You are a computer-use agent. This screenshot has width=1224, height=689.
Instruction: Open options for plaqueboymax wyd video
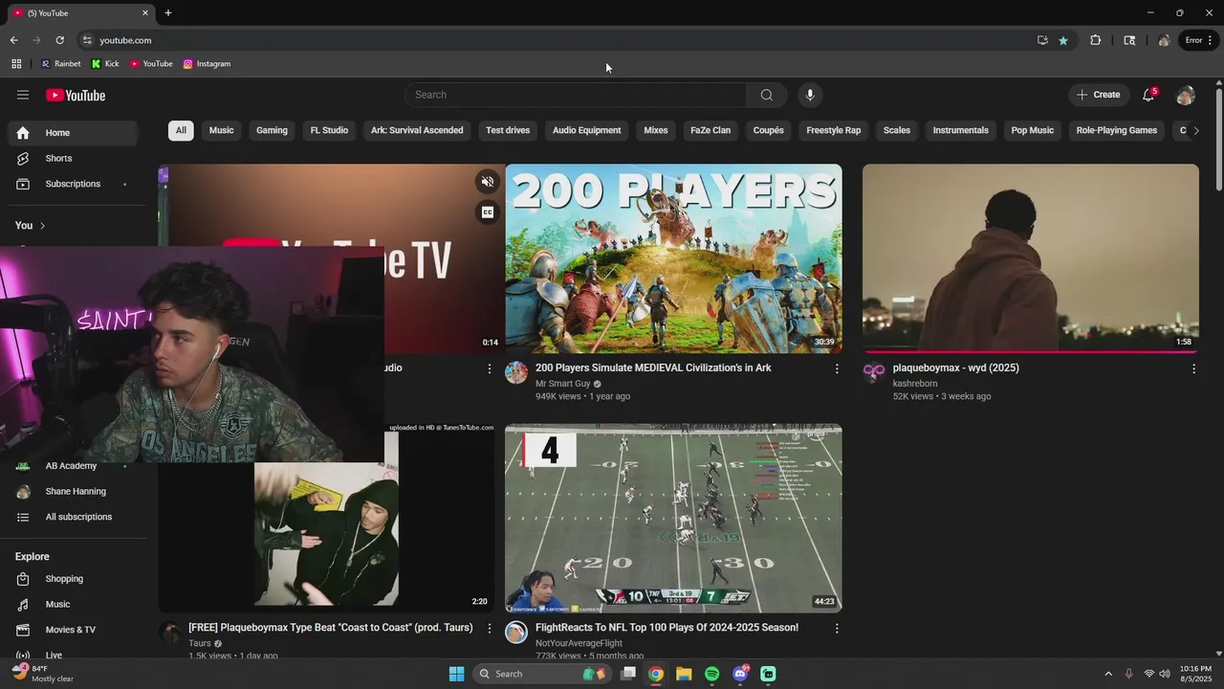click(x=1193, y=368)
